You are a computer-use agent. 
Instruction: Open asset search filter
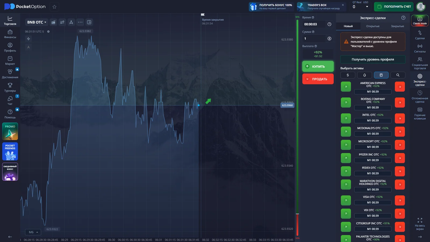coord(398,75)
